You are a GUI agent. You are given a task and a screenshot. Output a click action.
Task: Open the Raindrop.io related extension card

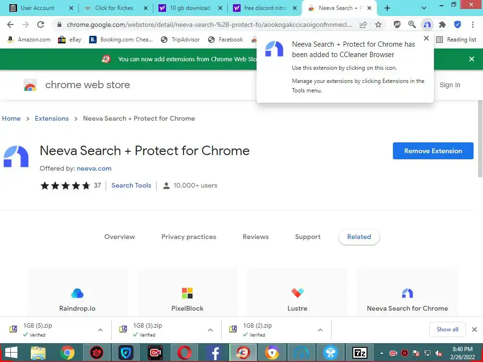point(77,292)
